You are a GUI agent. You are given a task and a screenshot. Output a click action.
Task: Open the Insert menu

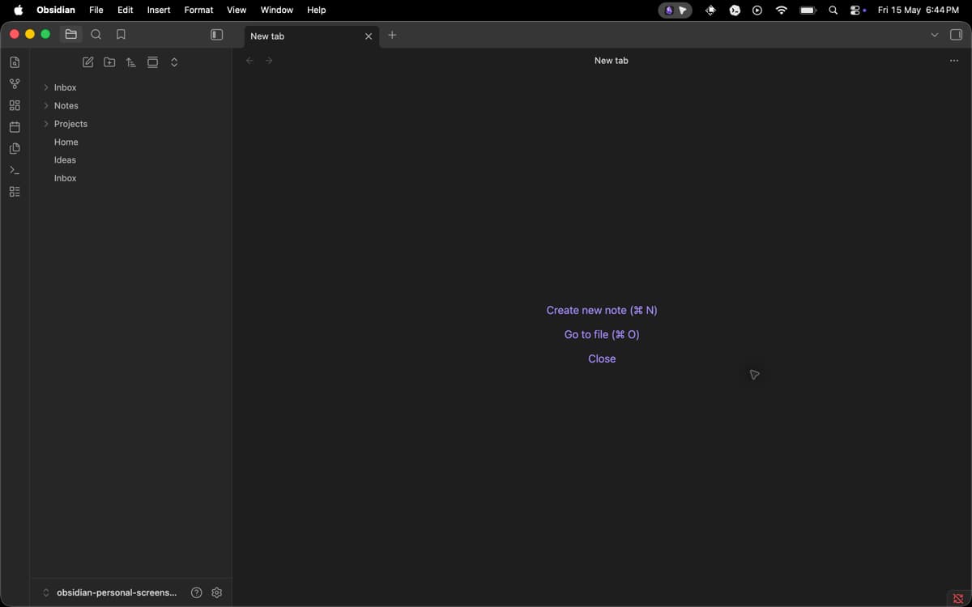click(x=159, y=10)
